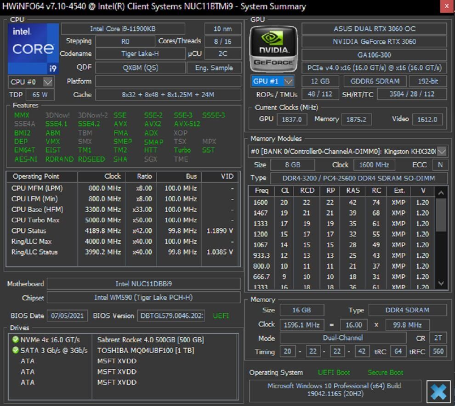Click the Operating Point column header
Screen dimensions: 455x406
click(42, 176)
